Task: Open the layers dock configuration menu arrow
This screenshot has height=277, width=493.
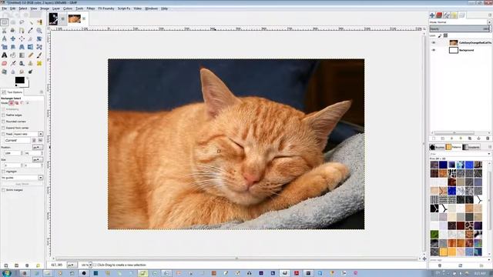Action: (490, 15)
